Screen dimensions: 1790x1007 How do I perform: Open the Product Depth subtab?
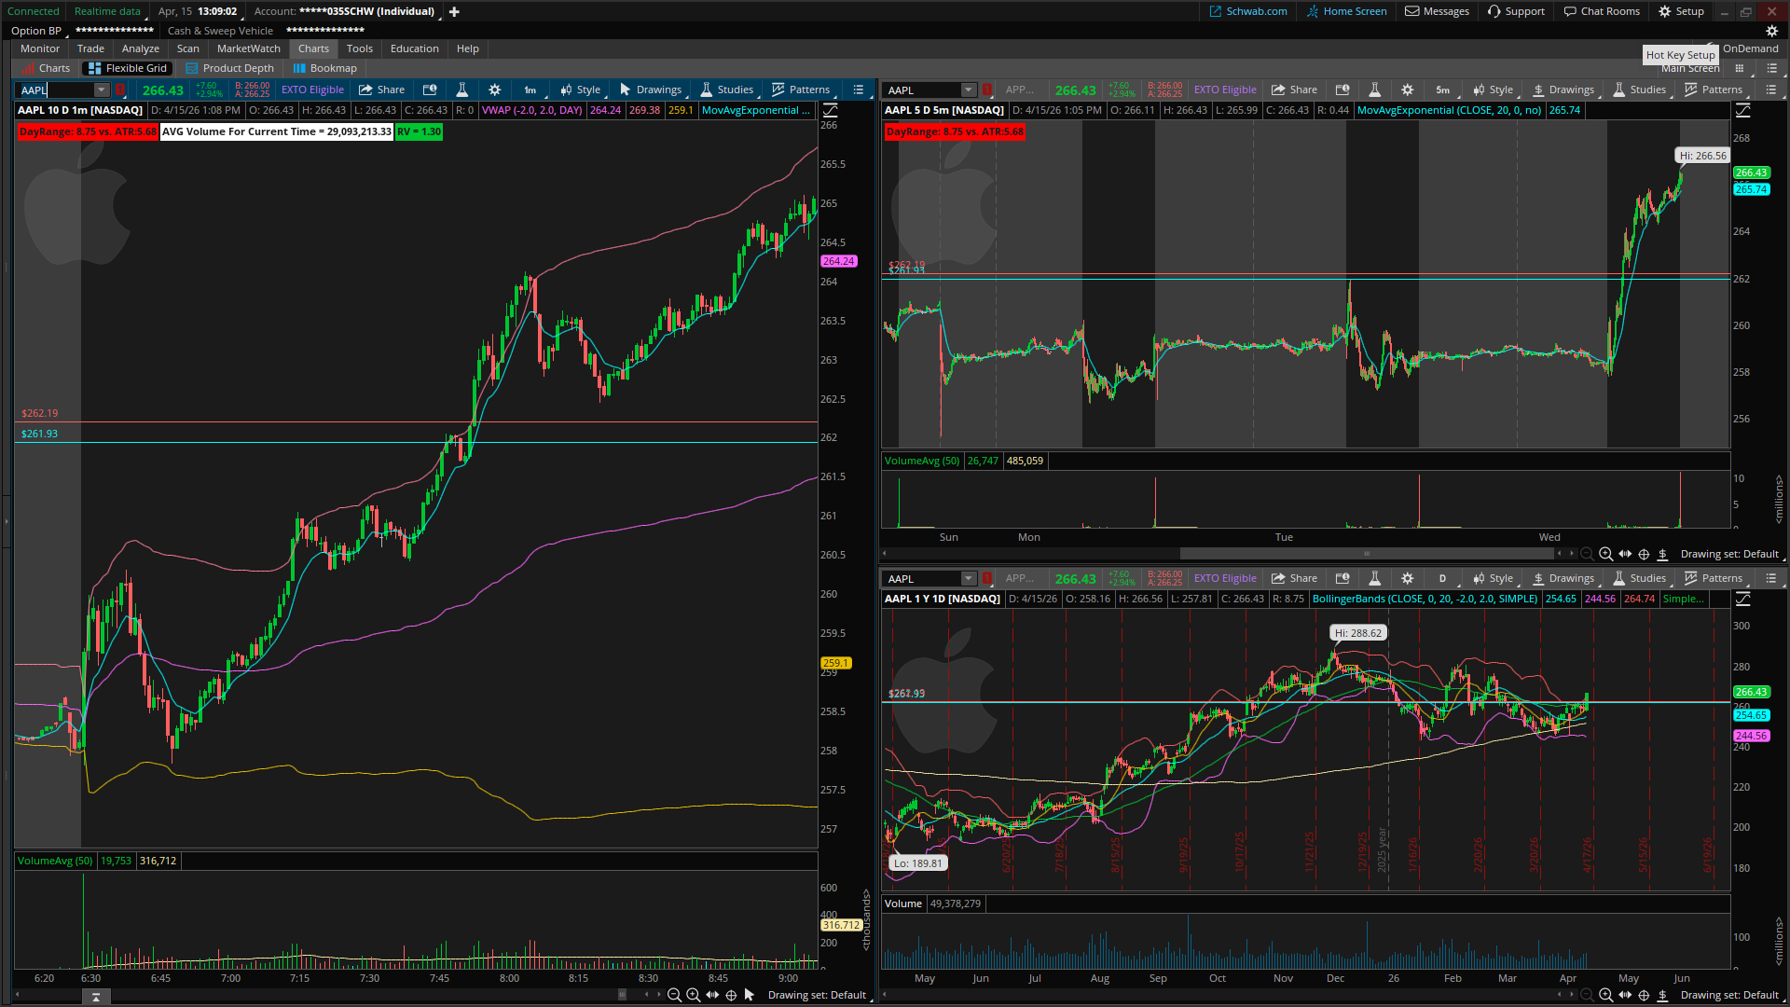pos(229,69)
